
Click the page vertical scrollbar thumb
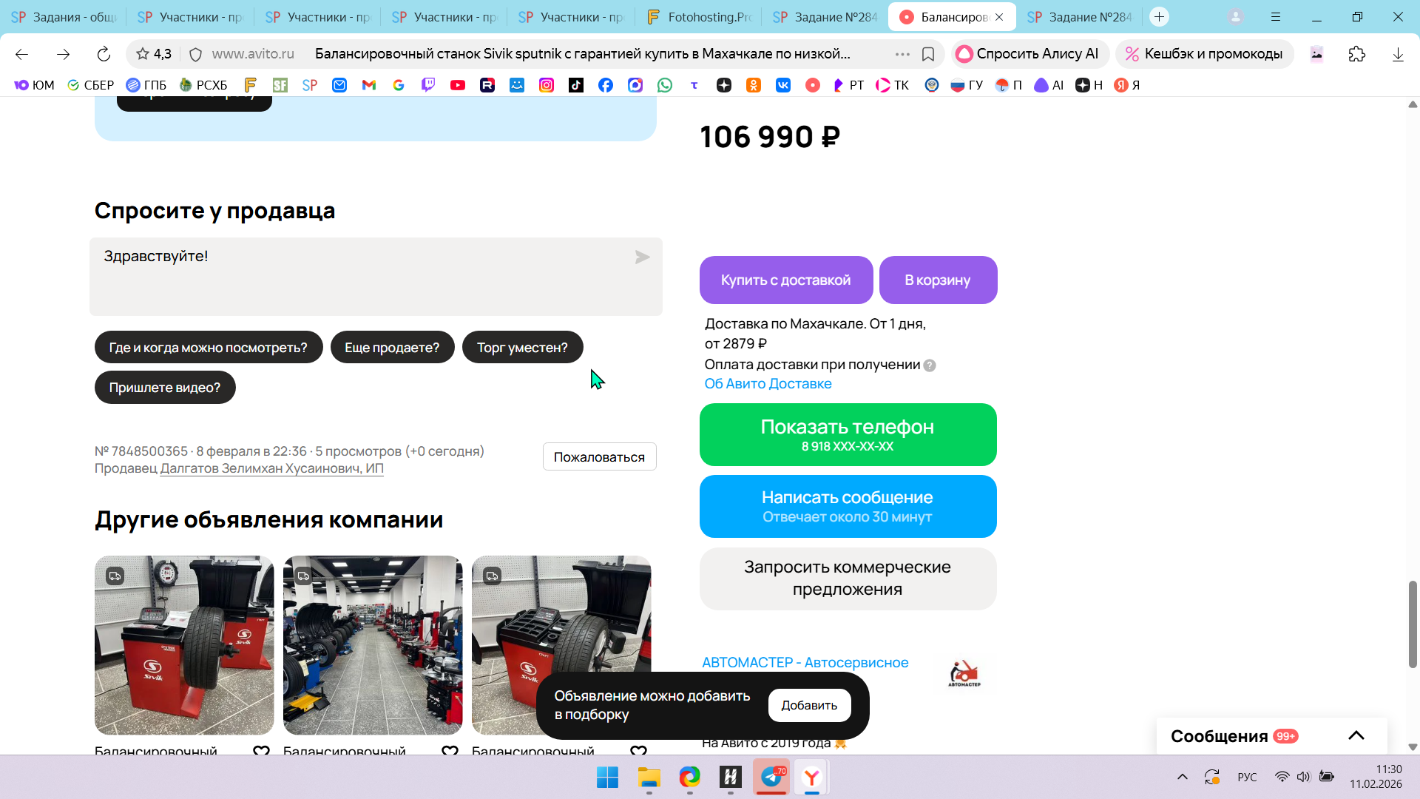pos(1413,624)
